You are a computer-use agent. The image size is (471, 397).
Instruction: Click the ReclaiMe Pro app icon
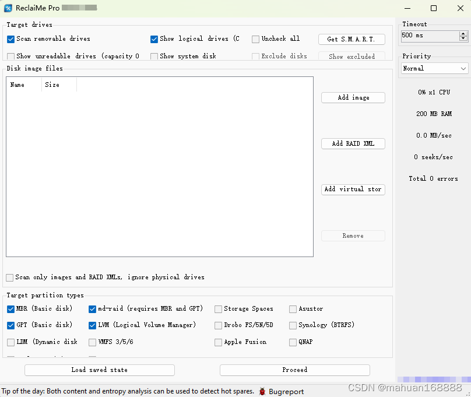tap(8, 8)
